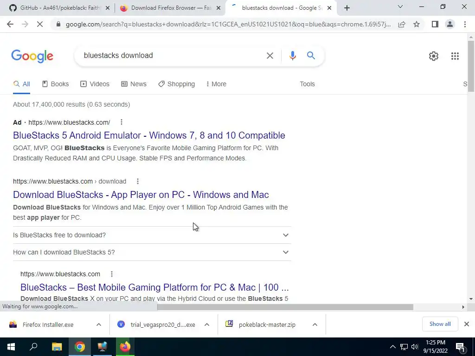The height and width of the screenshot is (356, 475).
Task: Show all downloads
Action: pos(440,324)
